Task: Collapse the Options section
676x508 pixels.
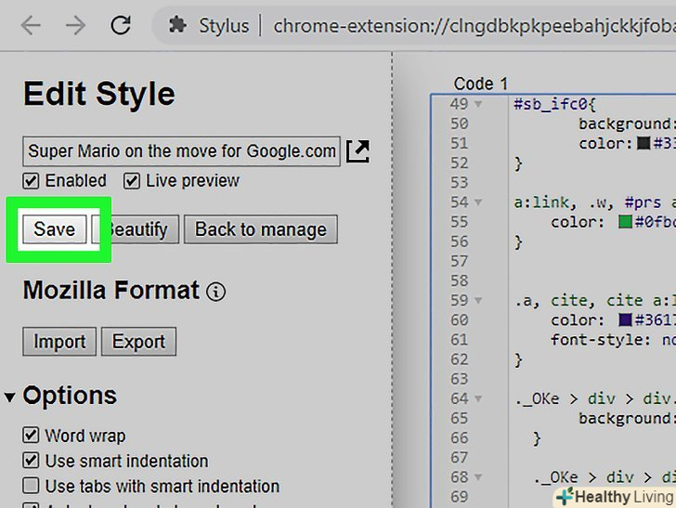Action: [x=10, y=397]
